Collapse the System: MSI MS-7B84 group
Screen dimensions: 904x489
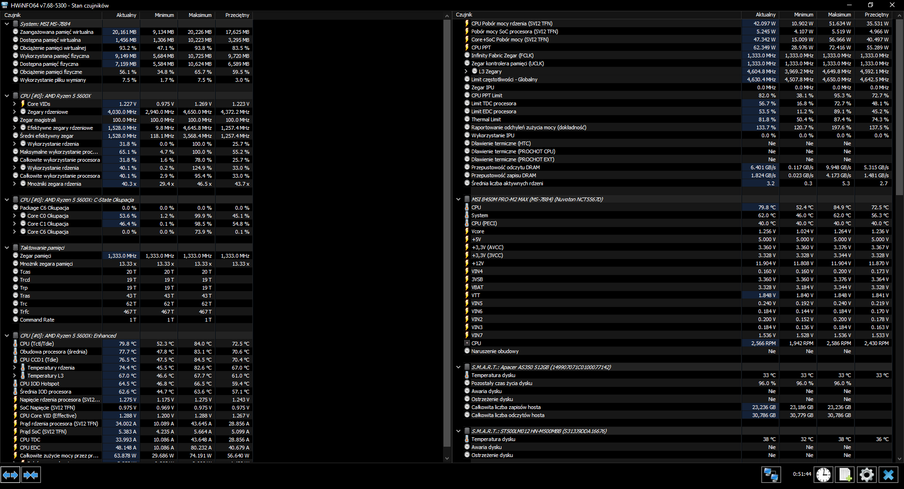tap(7, 24)
